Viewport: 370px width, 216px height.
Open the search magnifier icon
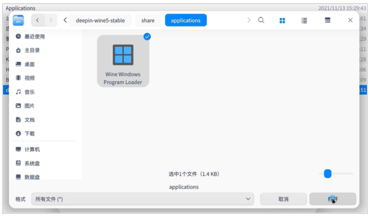(261, 20)
